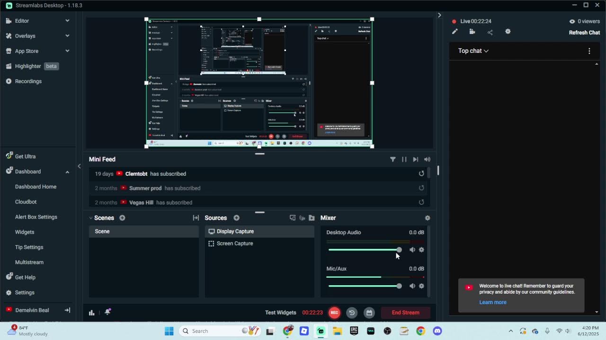Open the Mini Feed filter icon
606x340 pixels.
[393, 160]
